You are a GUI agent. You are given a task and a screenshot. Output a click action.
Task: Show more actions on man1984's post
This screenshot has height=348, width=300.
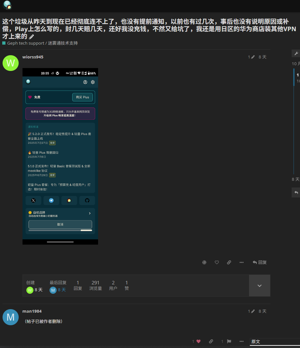(x=241, y=341)
